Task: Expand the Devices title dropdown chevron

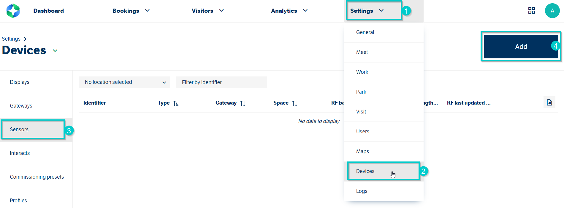Action: pyautogui.click(x=55, y=51)
